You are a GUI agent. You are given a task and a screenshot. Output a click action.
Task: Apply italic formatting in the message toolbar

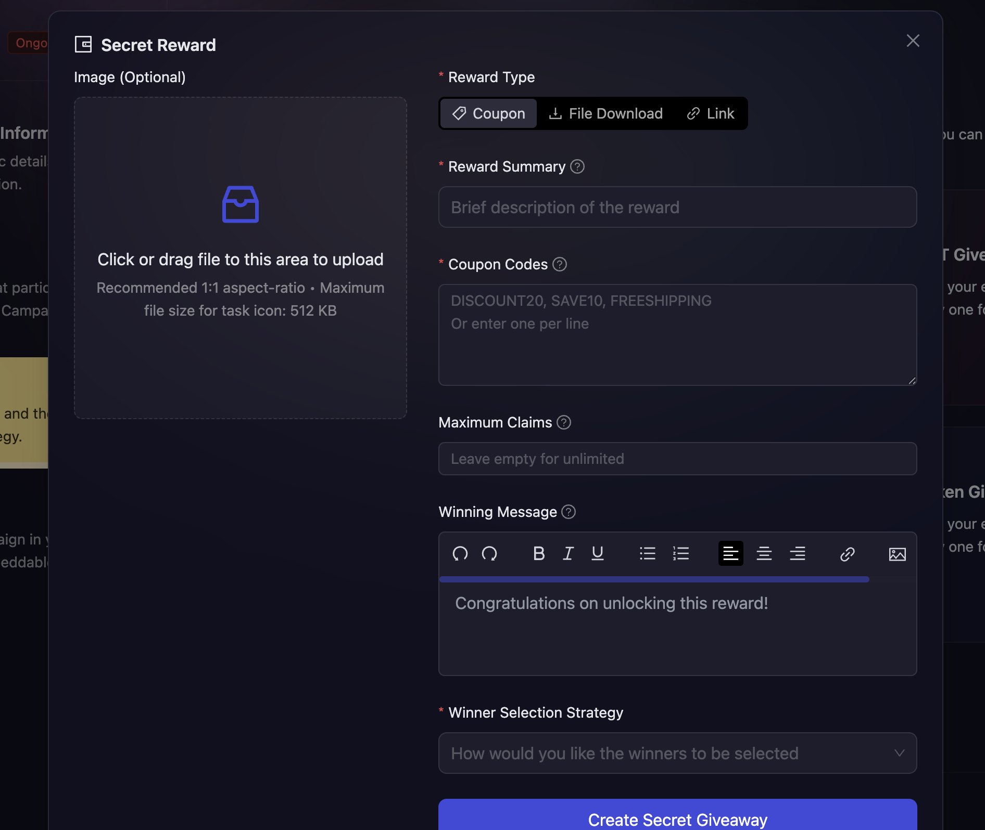pos(568,553)
